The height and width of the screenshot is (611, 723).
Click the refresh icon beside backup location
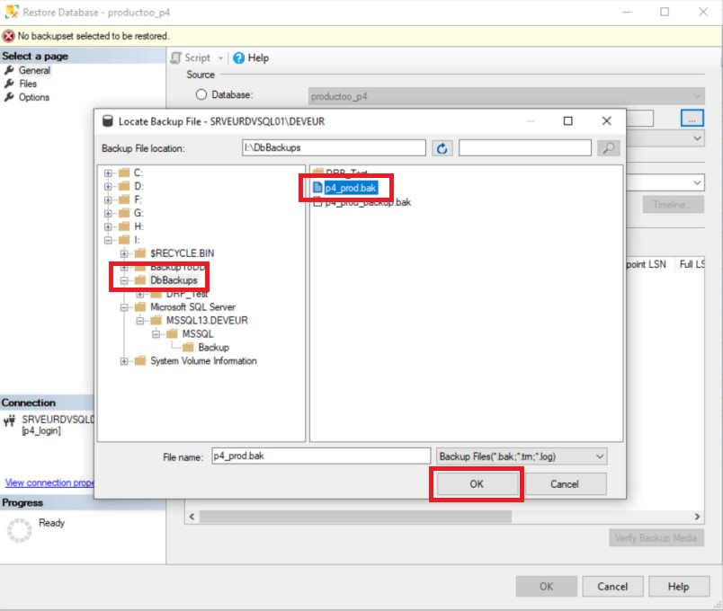442,148
